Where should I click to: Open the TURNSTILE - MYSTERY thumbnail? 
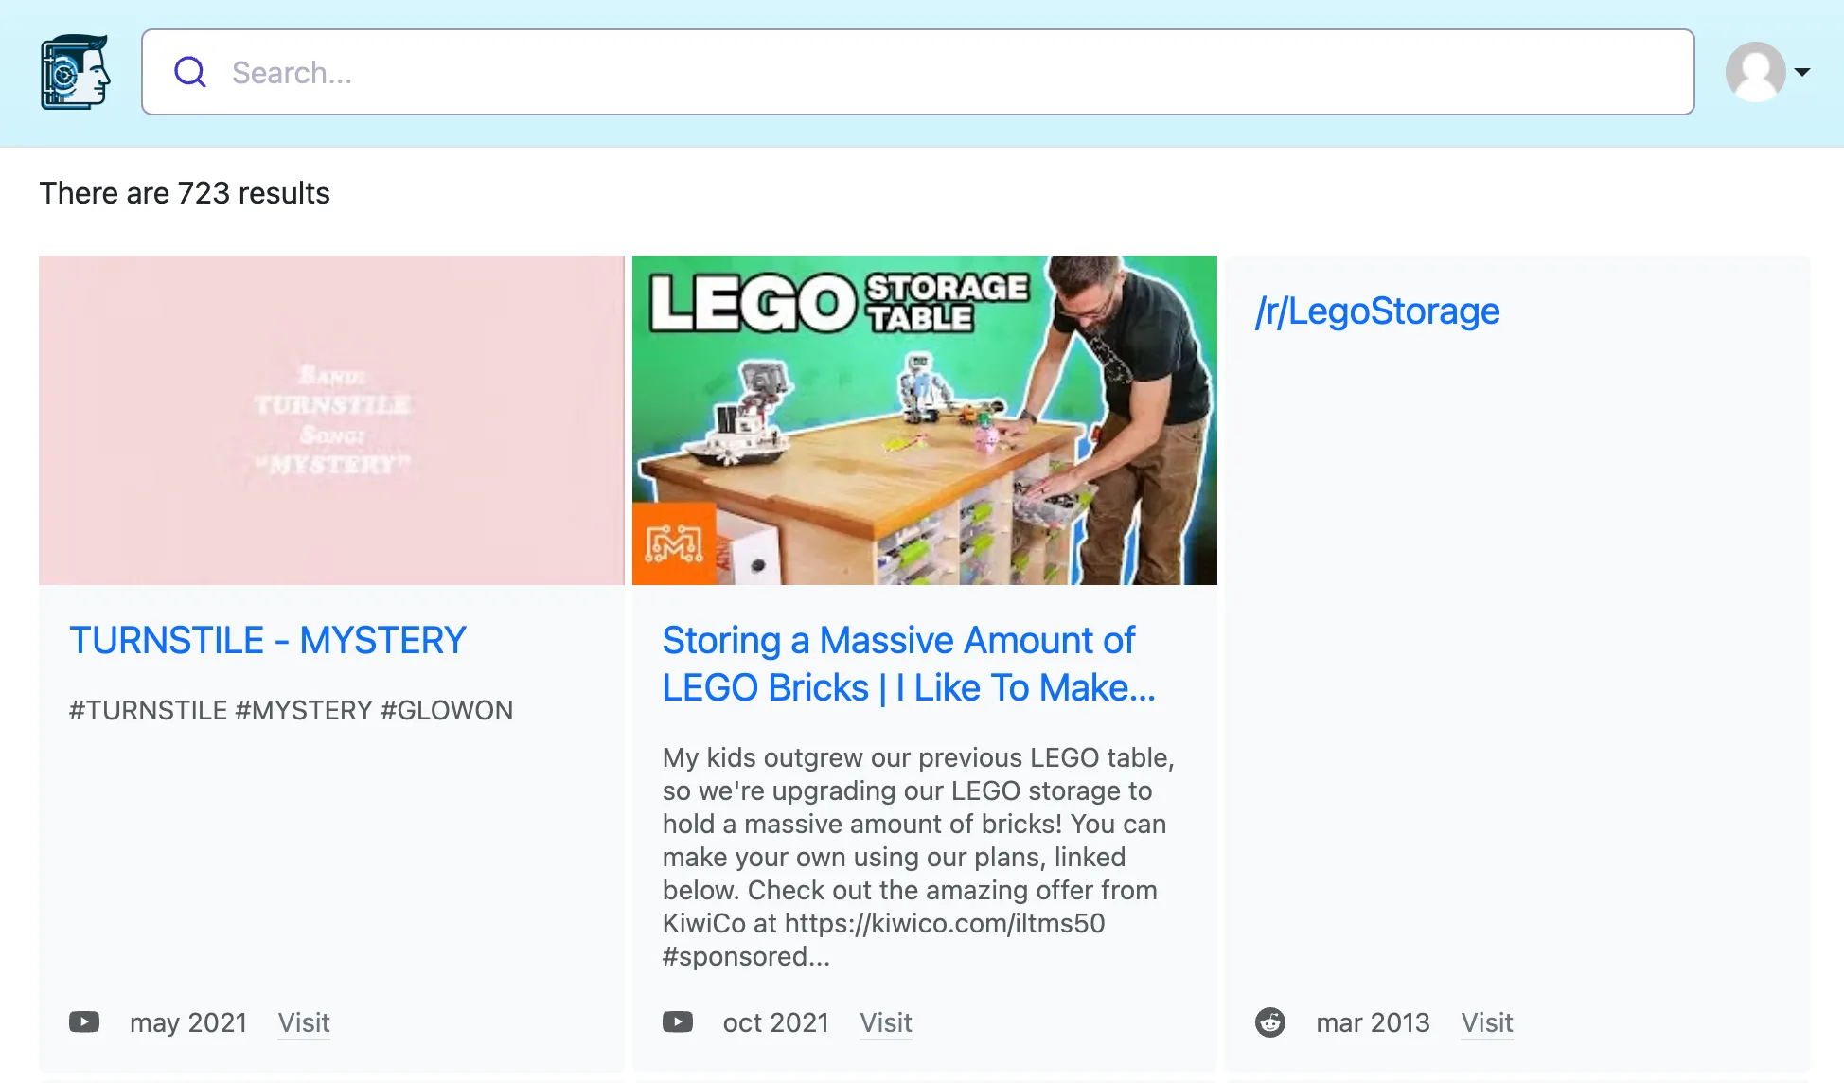coord(331,419)
